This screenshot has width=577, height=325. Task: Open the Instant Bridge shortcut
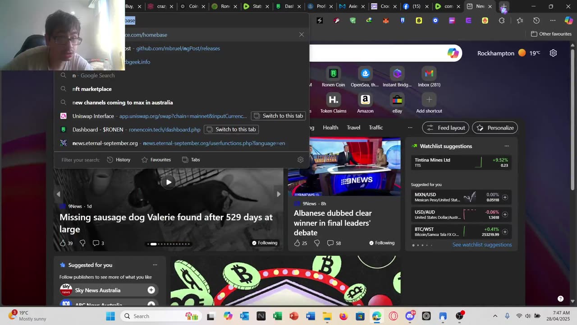coord(397,77)
